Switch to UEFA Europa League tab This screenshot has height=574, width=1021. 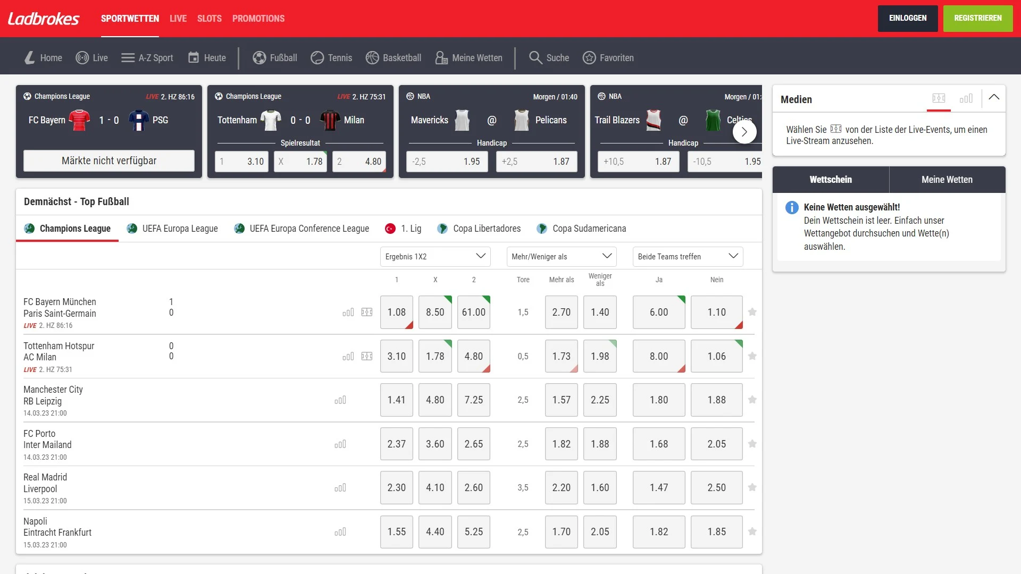172,229
